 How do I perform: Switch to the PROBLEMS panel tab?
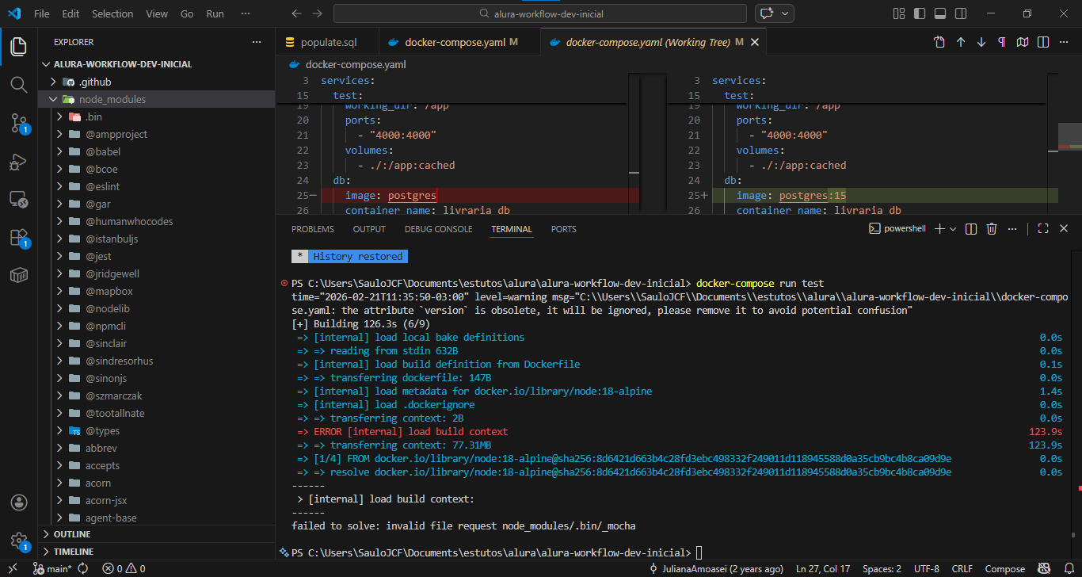click(x=312, y=229)
